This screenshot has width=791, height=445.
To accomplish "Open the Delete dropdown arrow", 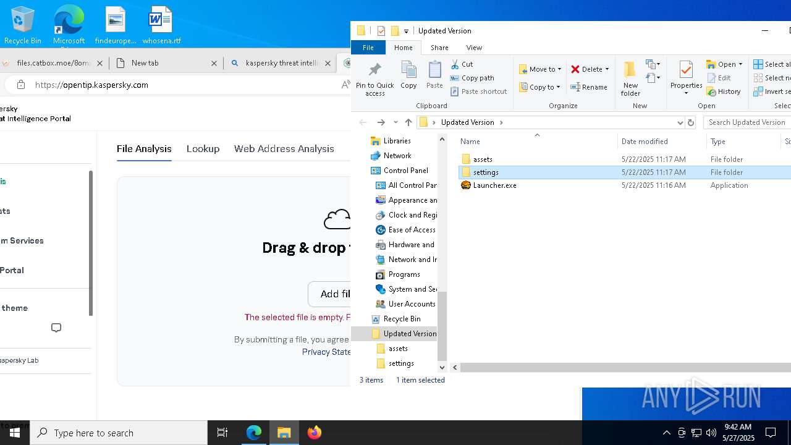I will 607,69.
